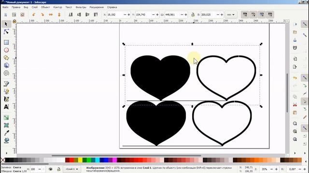Select the Calligraphy tool

(x=6, y=99)
